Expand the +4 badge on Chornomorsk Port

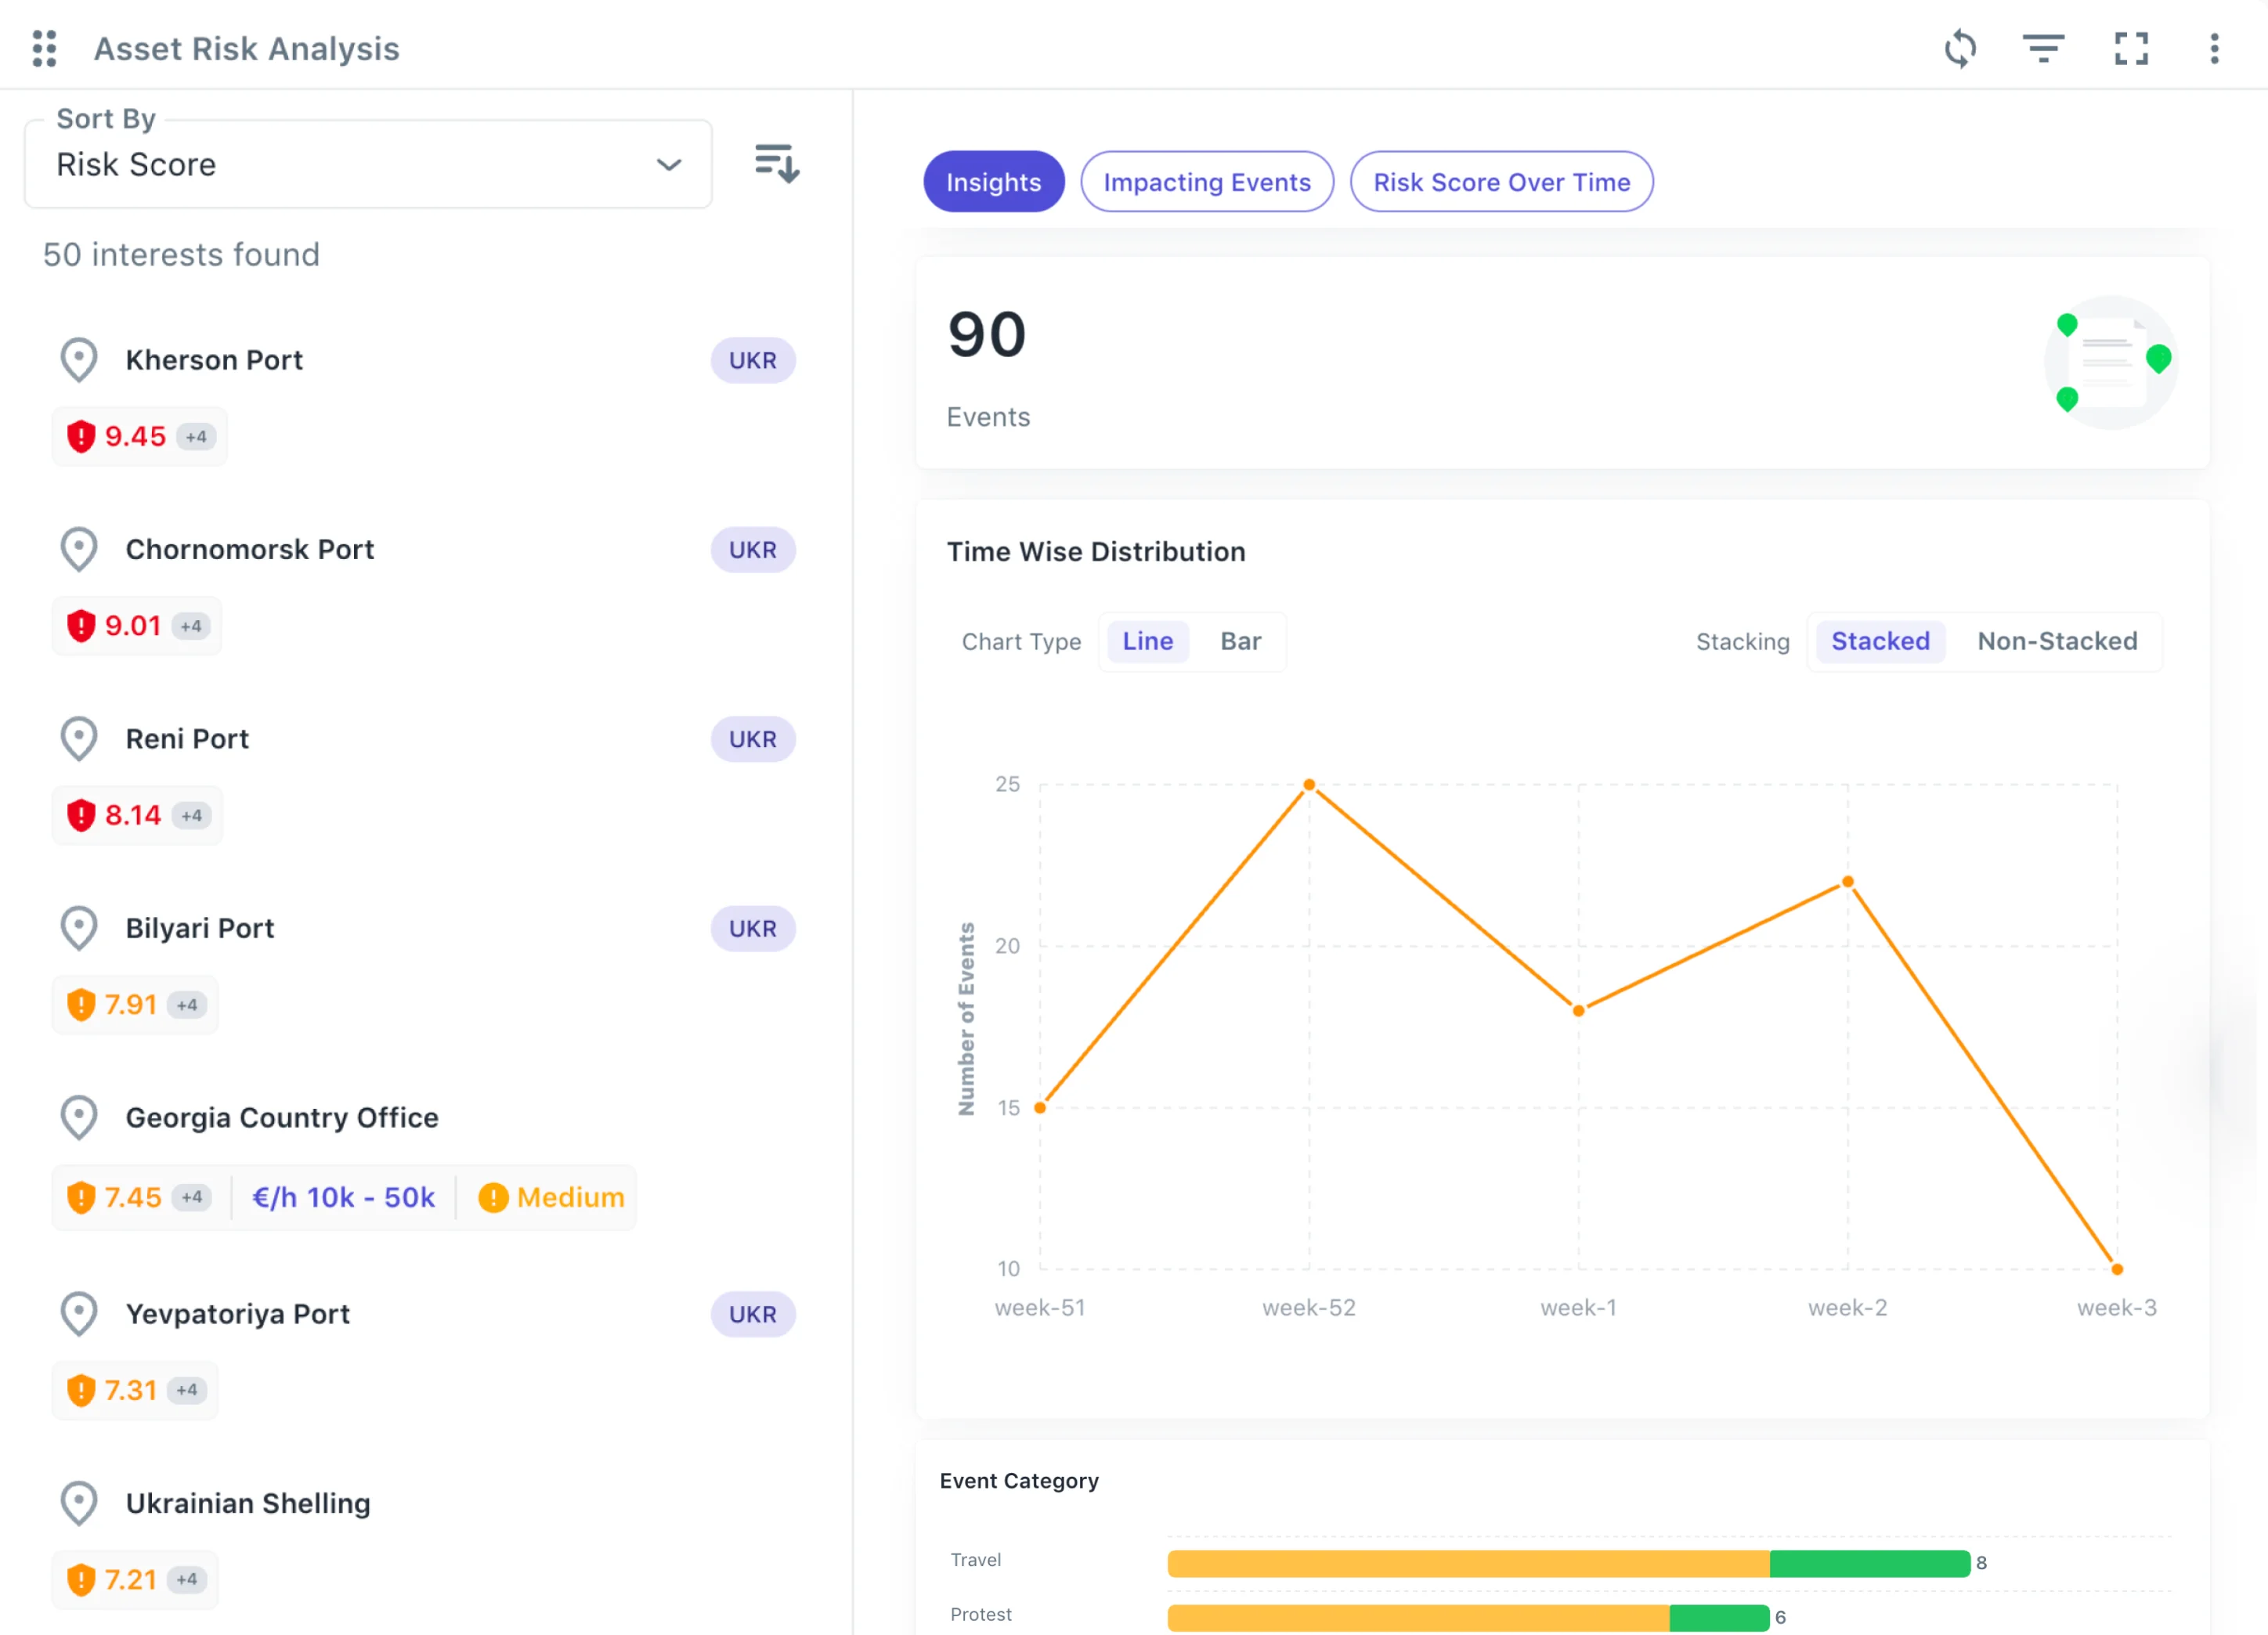coord(191,626)
